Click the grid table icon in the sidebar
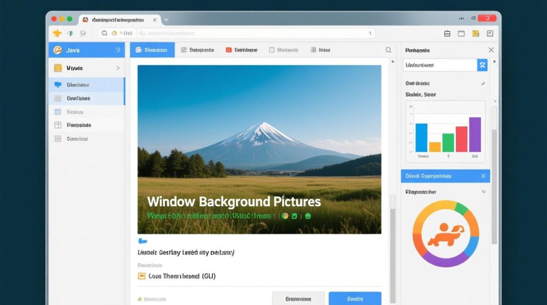547x305 pixels. coord(58,125)
